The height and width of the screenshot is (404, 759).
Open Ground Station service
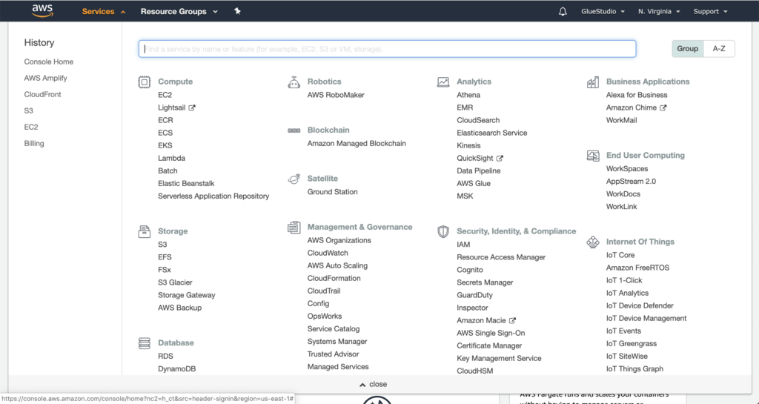[x=333, y=191]
